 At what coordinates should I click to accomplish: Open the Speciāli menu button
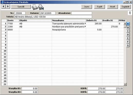(21, 7)
